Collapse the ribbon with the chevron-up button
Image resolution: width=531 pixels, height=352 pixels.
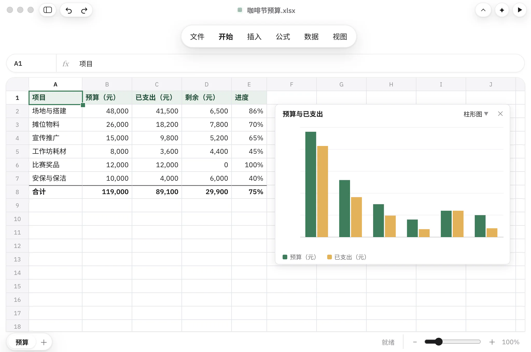(x=483, y=10)
